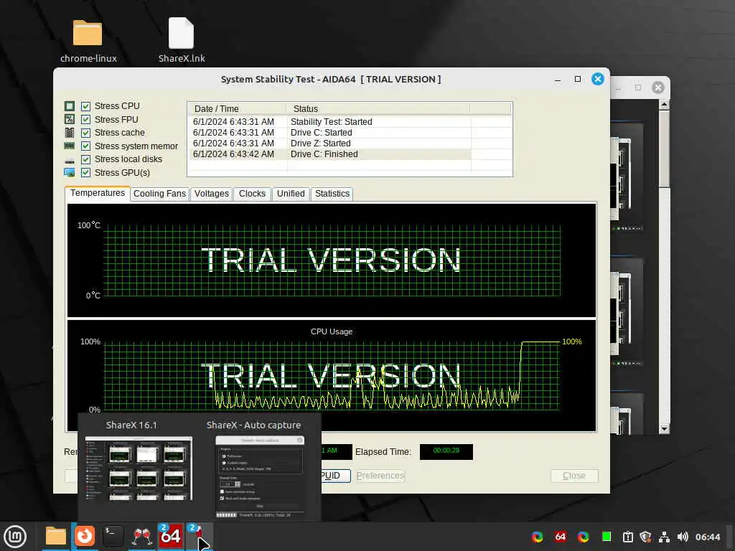Open the volume control tray icon
Screen dimensions: 735x551
[x=683, y=537]
